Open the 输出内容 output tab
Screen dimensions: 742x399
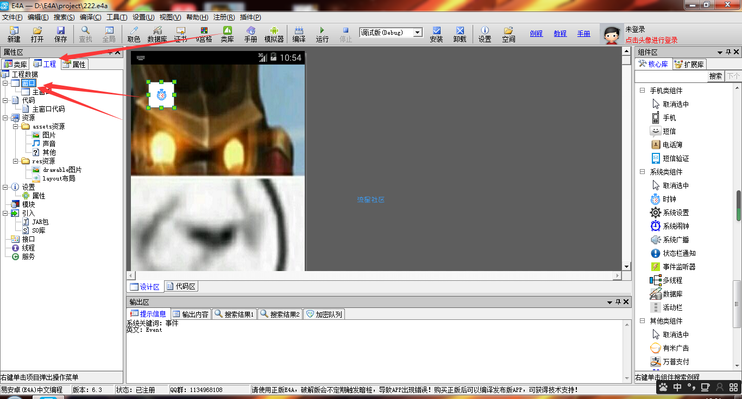tap(191, 314)
